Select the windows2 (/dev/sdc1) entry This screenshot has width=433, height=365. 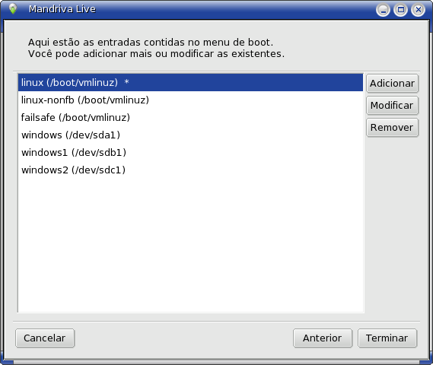coord(190,170)
